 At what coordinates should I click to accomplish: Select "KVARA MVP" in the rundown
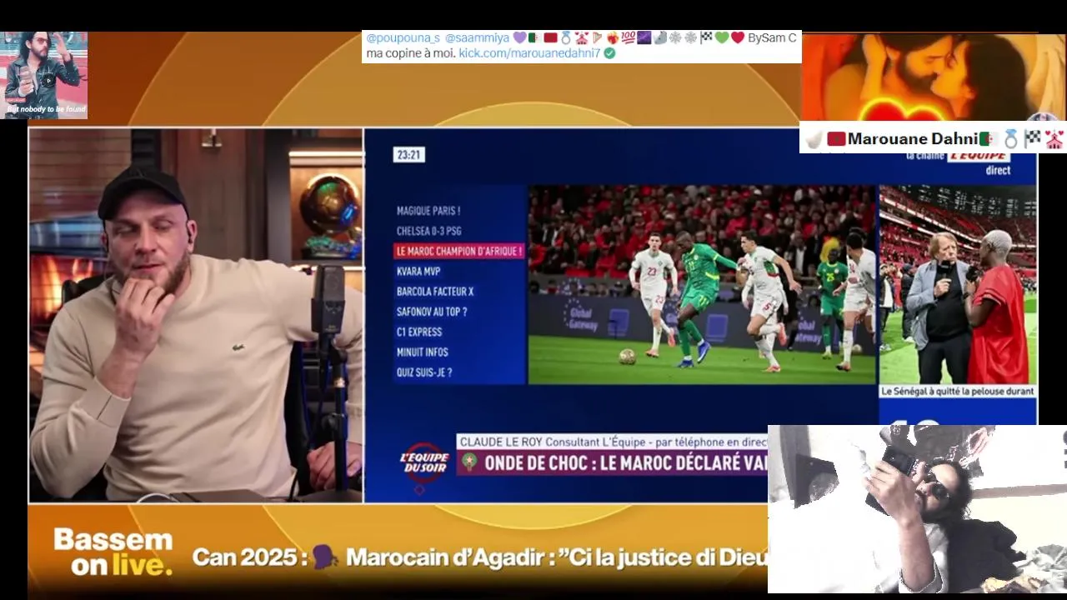[418, 271]
